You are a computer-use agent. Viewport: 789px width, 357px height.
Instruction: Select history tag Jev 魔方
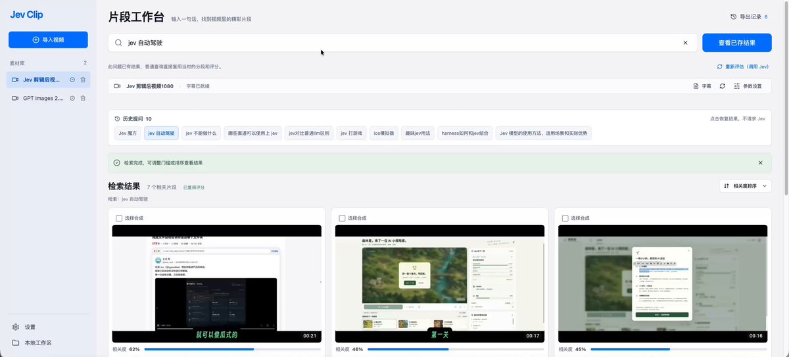pos(128,133)
